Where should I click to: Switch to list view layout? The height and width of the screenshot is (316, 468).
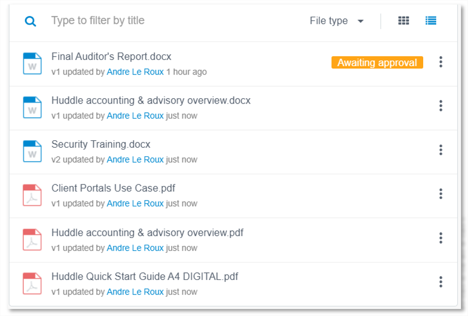pos(431,20)
